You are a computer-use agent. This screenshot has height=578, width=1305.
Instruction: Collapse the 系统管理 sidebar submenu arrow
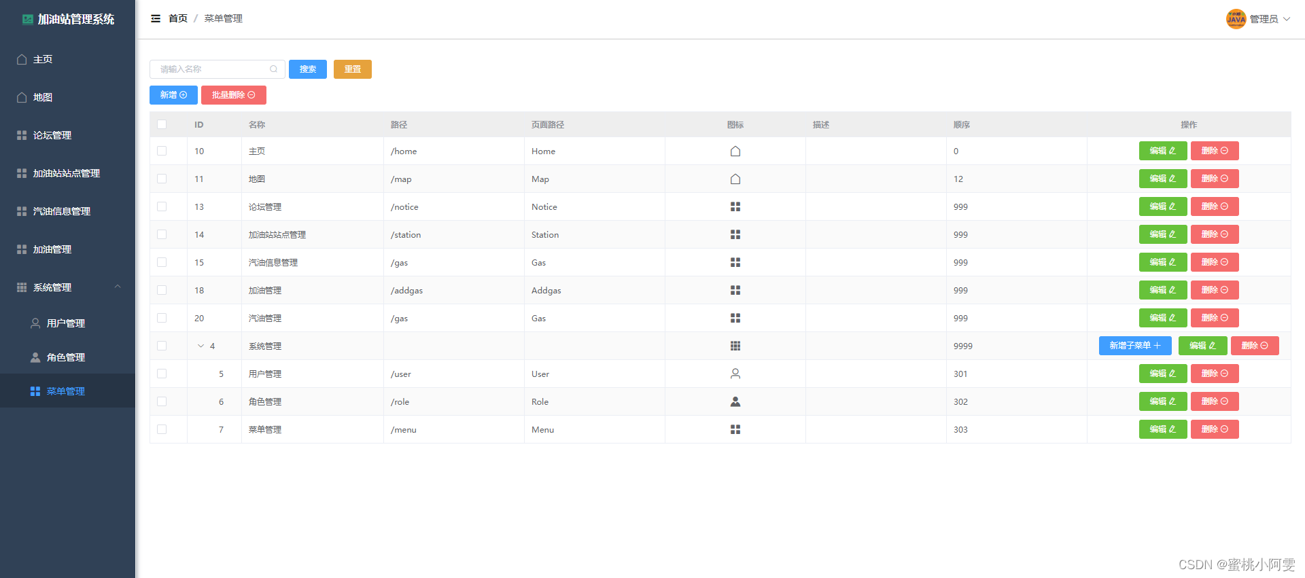pos(118,287)
